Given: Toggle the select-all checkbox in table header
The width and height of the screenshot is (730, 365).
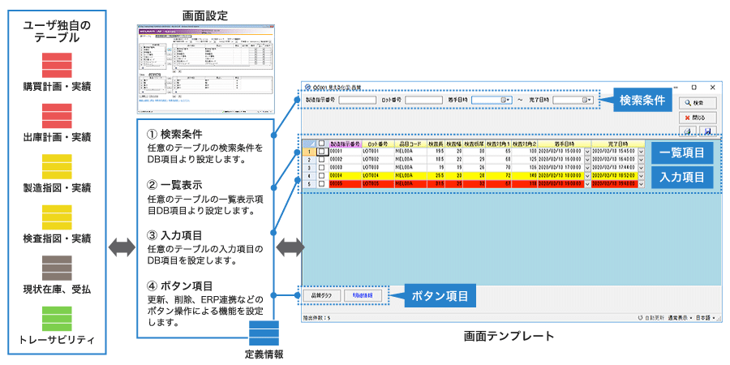Looking at the screenshot, I should (x=322, y=143).
